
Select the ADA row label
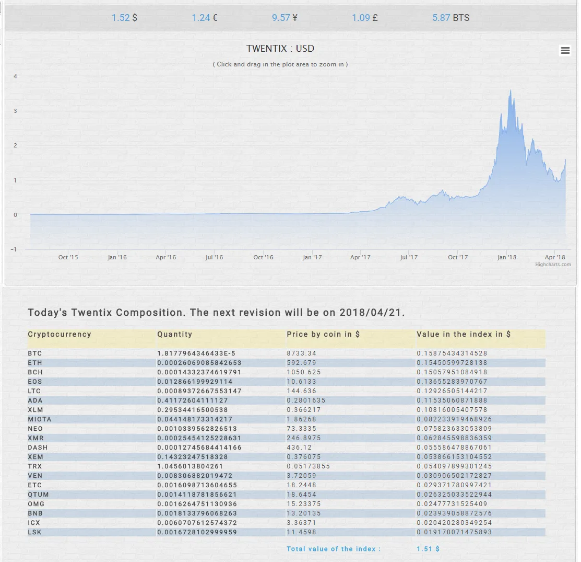click(35, 400)
